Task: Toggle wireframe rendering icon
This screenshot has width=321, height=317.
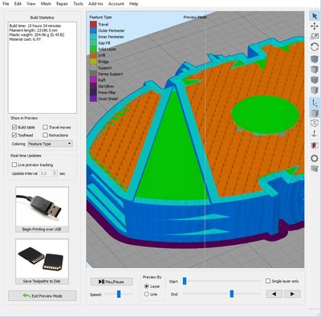Action: 315,123
